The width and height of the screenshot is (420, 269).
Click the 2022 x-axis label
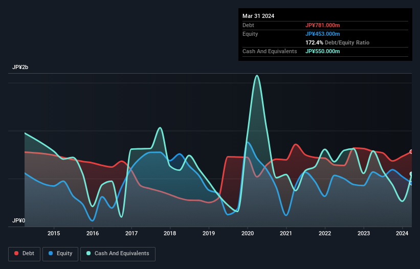325,233
